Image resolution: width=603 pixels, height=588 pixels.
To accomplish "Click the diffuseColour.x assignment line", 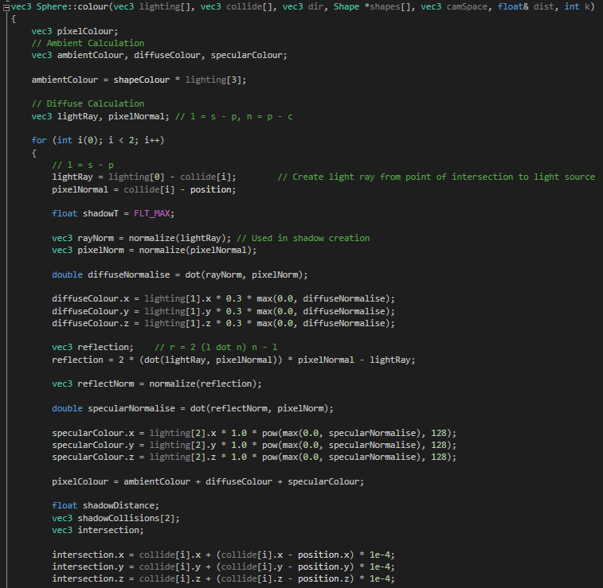I will pos(223,298).
